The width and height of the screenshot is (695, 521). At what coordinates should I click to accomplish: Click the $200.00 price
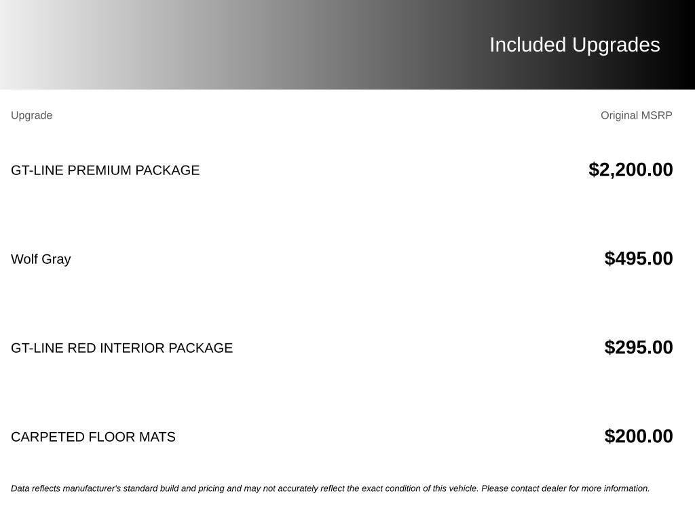639,436
